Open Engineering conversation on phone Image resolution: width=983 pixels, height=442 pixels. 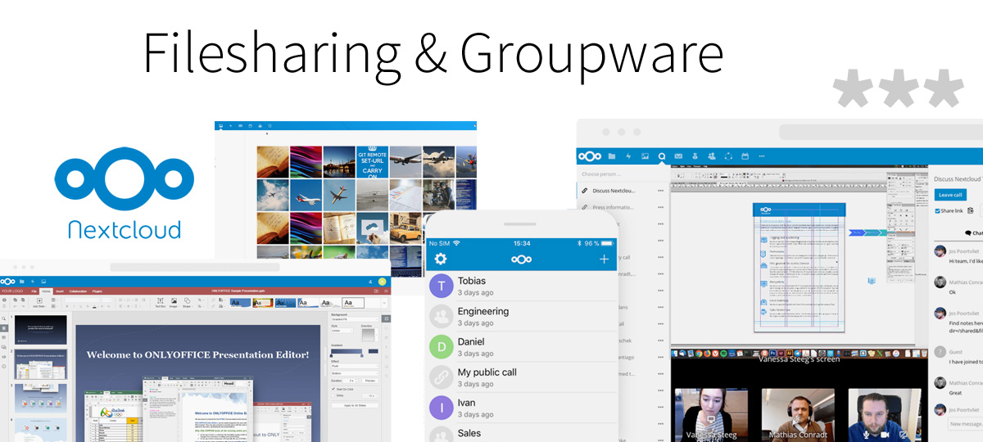coord(523,316)
